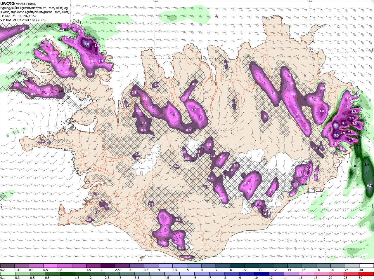Click the 4.0 precipitation value in Westfjords
The width and height of the screenshot is (374, 280).
click(x=87, y=45)
